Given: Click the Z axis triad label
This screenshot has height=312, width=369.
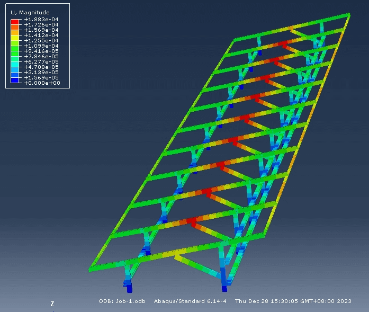Looking at the screenshot, I should (x=52, y=304).
